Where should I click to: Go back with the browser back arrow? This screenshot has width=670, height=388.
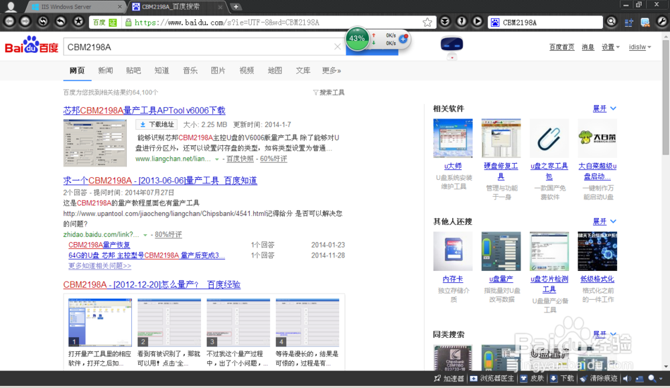[x=9, y=21]
